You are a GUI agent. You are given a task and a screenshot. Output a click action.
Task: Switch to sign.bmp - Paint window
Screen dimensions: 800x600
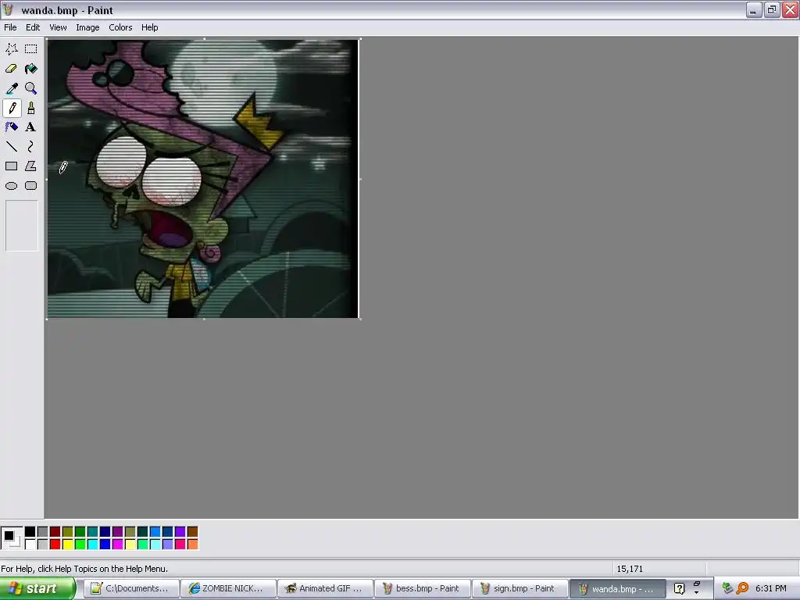click(x=520, y=588)
